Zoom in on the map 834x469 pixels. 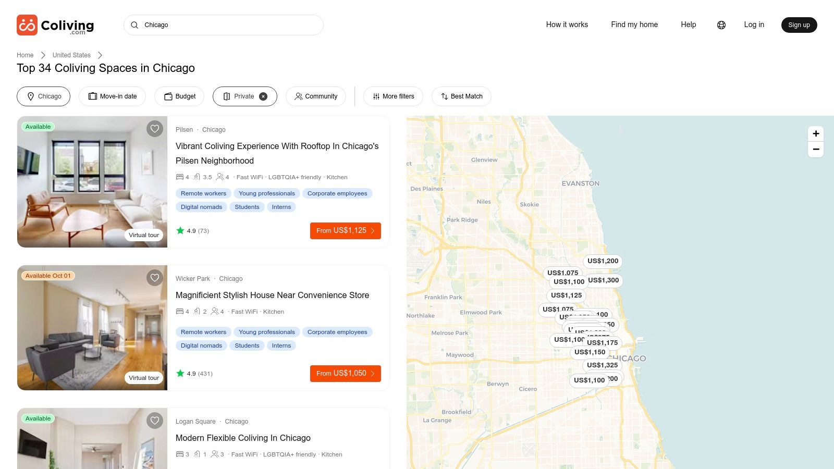(816, 133)
